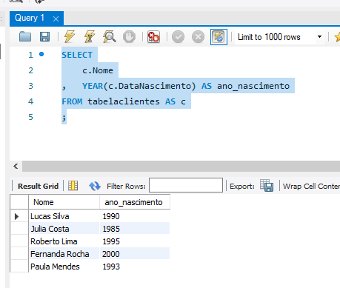Click ano_nascimento alias in editor
340x288 pixels.
click(x=253, y=86)
